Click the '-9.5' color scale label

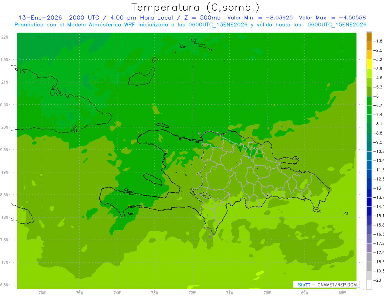tap(378, 142)
